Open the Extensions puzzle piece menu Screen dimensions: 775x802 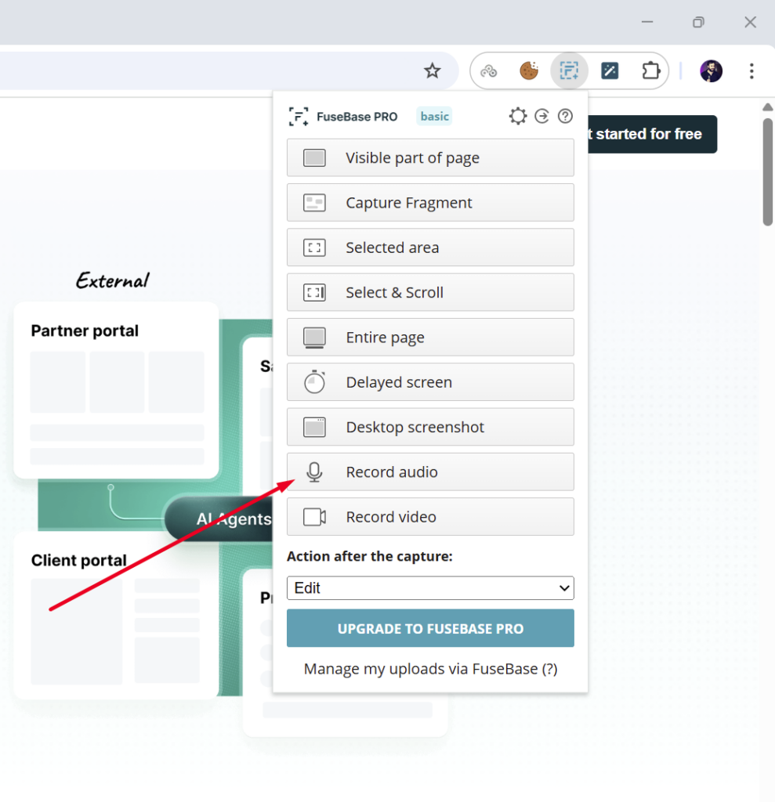[x=650, y=70]
